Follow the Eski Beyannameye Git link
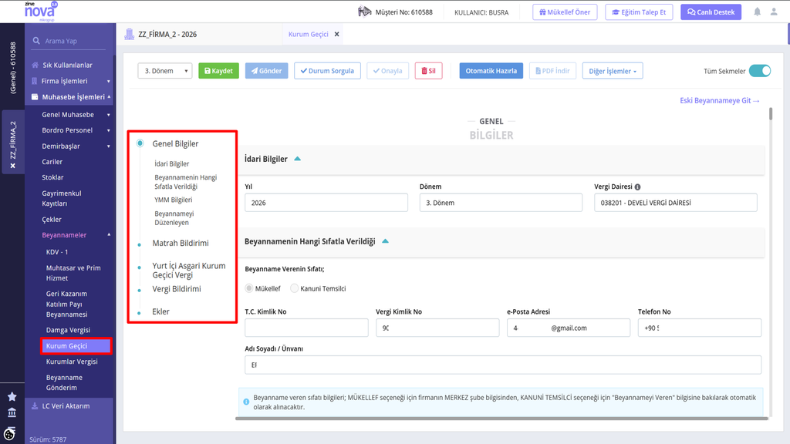Screen dimensions: 790x444 tap(720, 101)
